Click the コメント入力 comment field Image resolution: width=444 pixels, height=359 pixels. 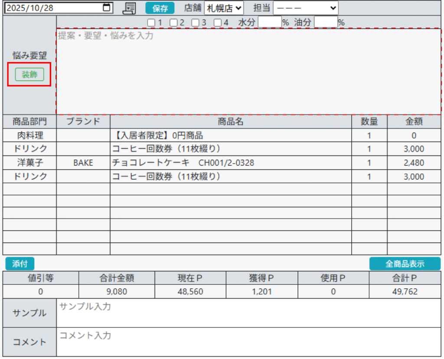point(248,342)
